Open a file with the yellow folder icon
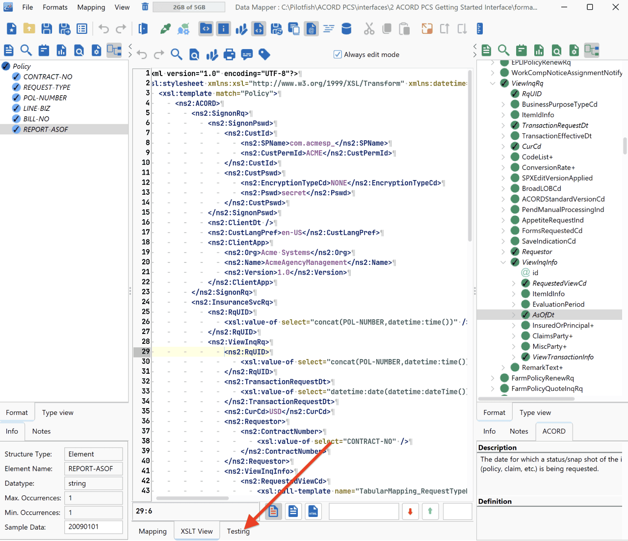The image size is (628, 541). pos(29,28)
